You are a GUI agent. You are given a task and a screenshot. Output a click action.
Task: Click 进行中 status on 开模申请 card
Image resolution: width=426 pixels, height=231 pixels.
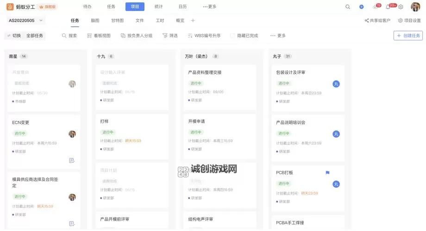(x=196, y=132)
